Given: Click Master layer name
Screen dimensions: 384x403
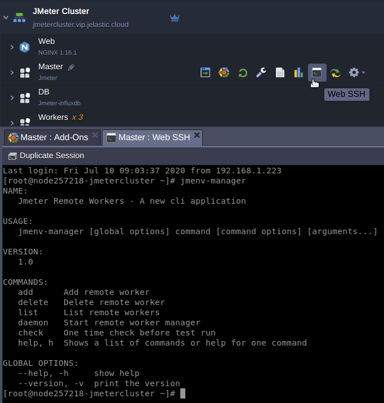Looking at the screenshot, I should 51,66.
